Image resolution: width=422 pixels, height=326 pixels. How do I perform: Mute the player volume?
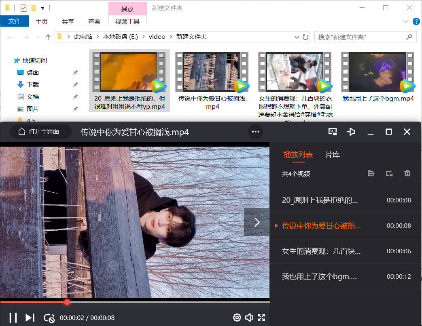tap(249, 318)
